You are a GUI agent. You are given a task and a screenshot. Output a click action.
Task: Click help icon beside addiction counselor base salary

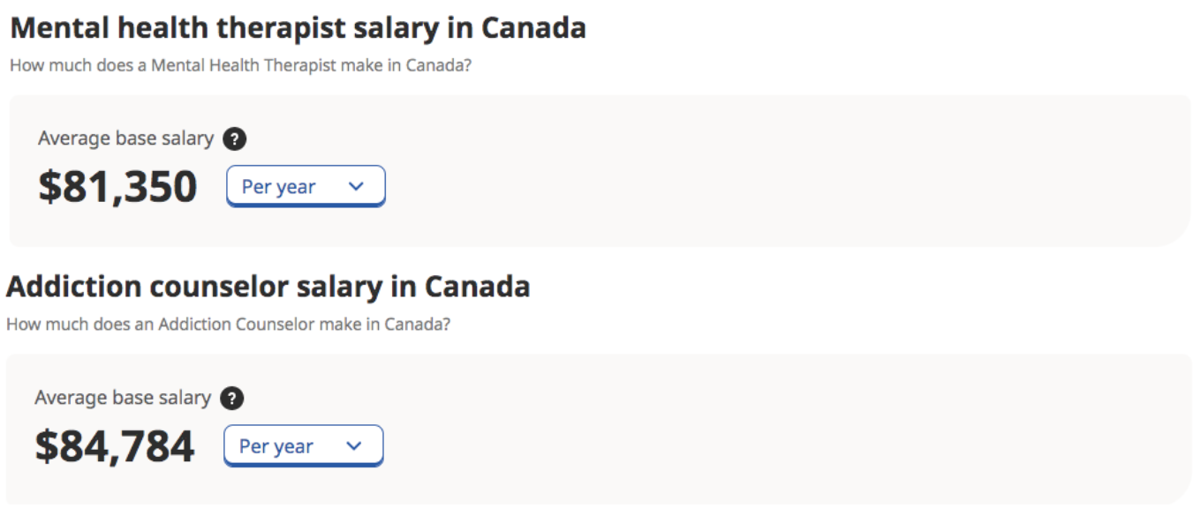[x=232, y=399]
